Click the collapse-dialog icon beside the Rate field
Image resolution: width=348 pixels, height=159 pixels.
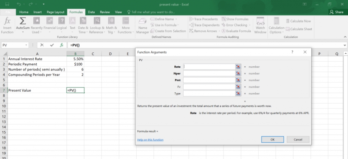[238, 67]
